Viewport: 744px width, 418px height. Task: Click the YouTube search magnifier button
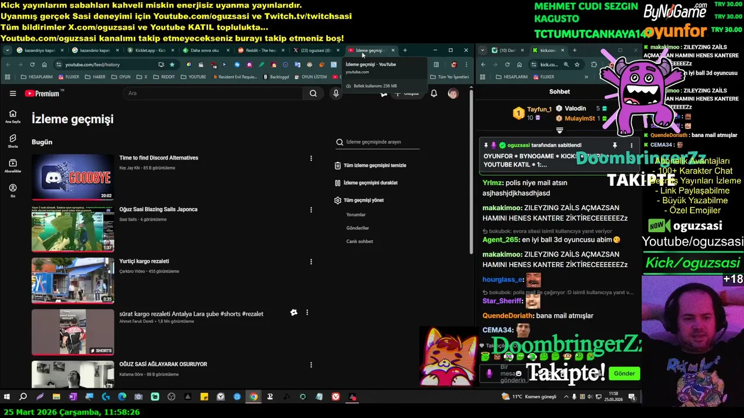313,93
